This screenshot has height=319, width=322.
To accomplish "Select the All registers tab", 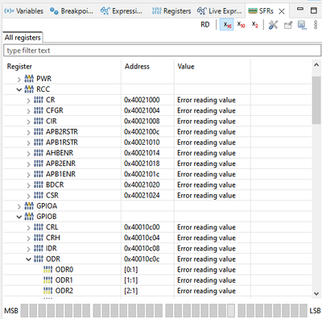I will tap(23, 38).
